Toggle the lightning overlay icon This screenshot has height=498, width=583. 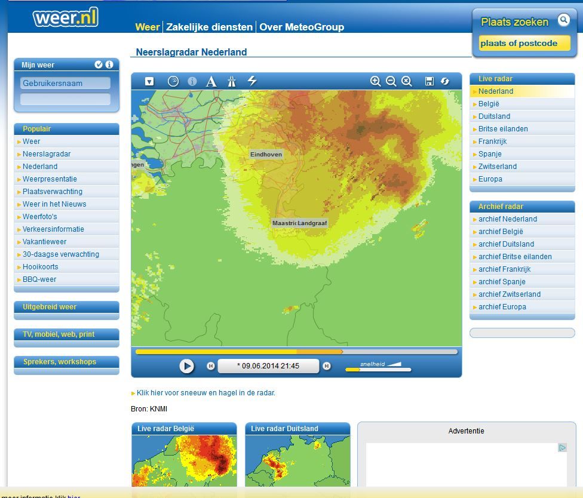[x=252, y=81]
